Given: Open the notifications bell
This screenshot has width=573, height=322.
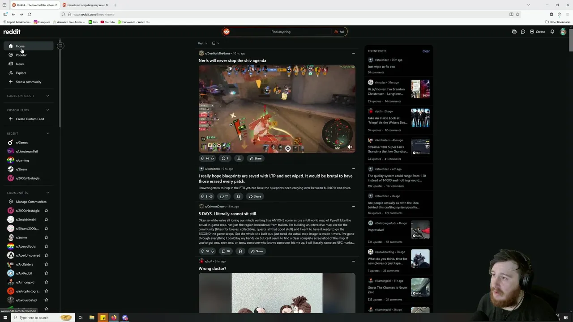Looking at the screenshot, I should (552, 32).
